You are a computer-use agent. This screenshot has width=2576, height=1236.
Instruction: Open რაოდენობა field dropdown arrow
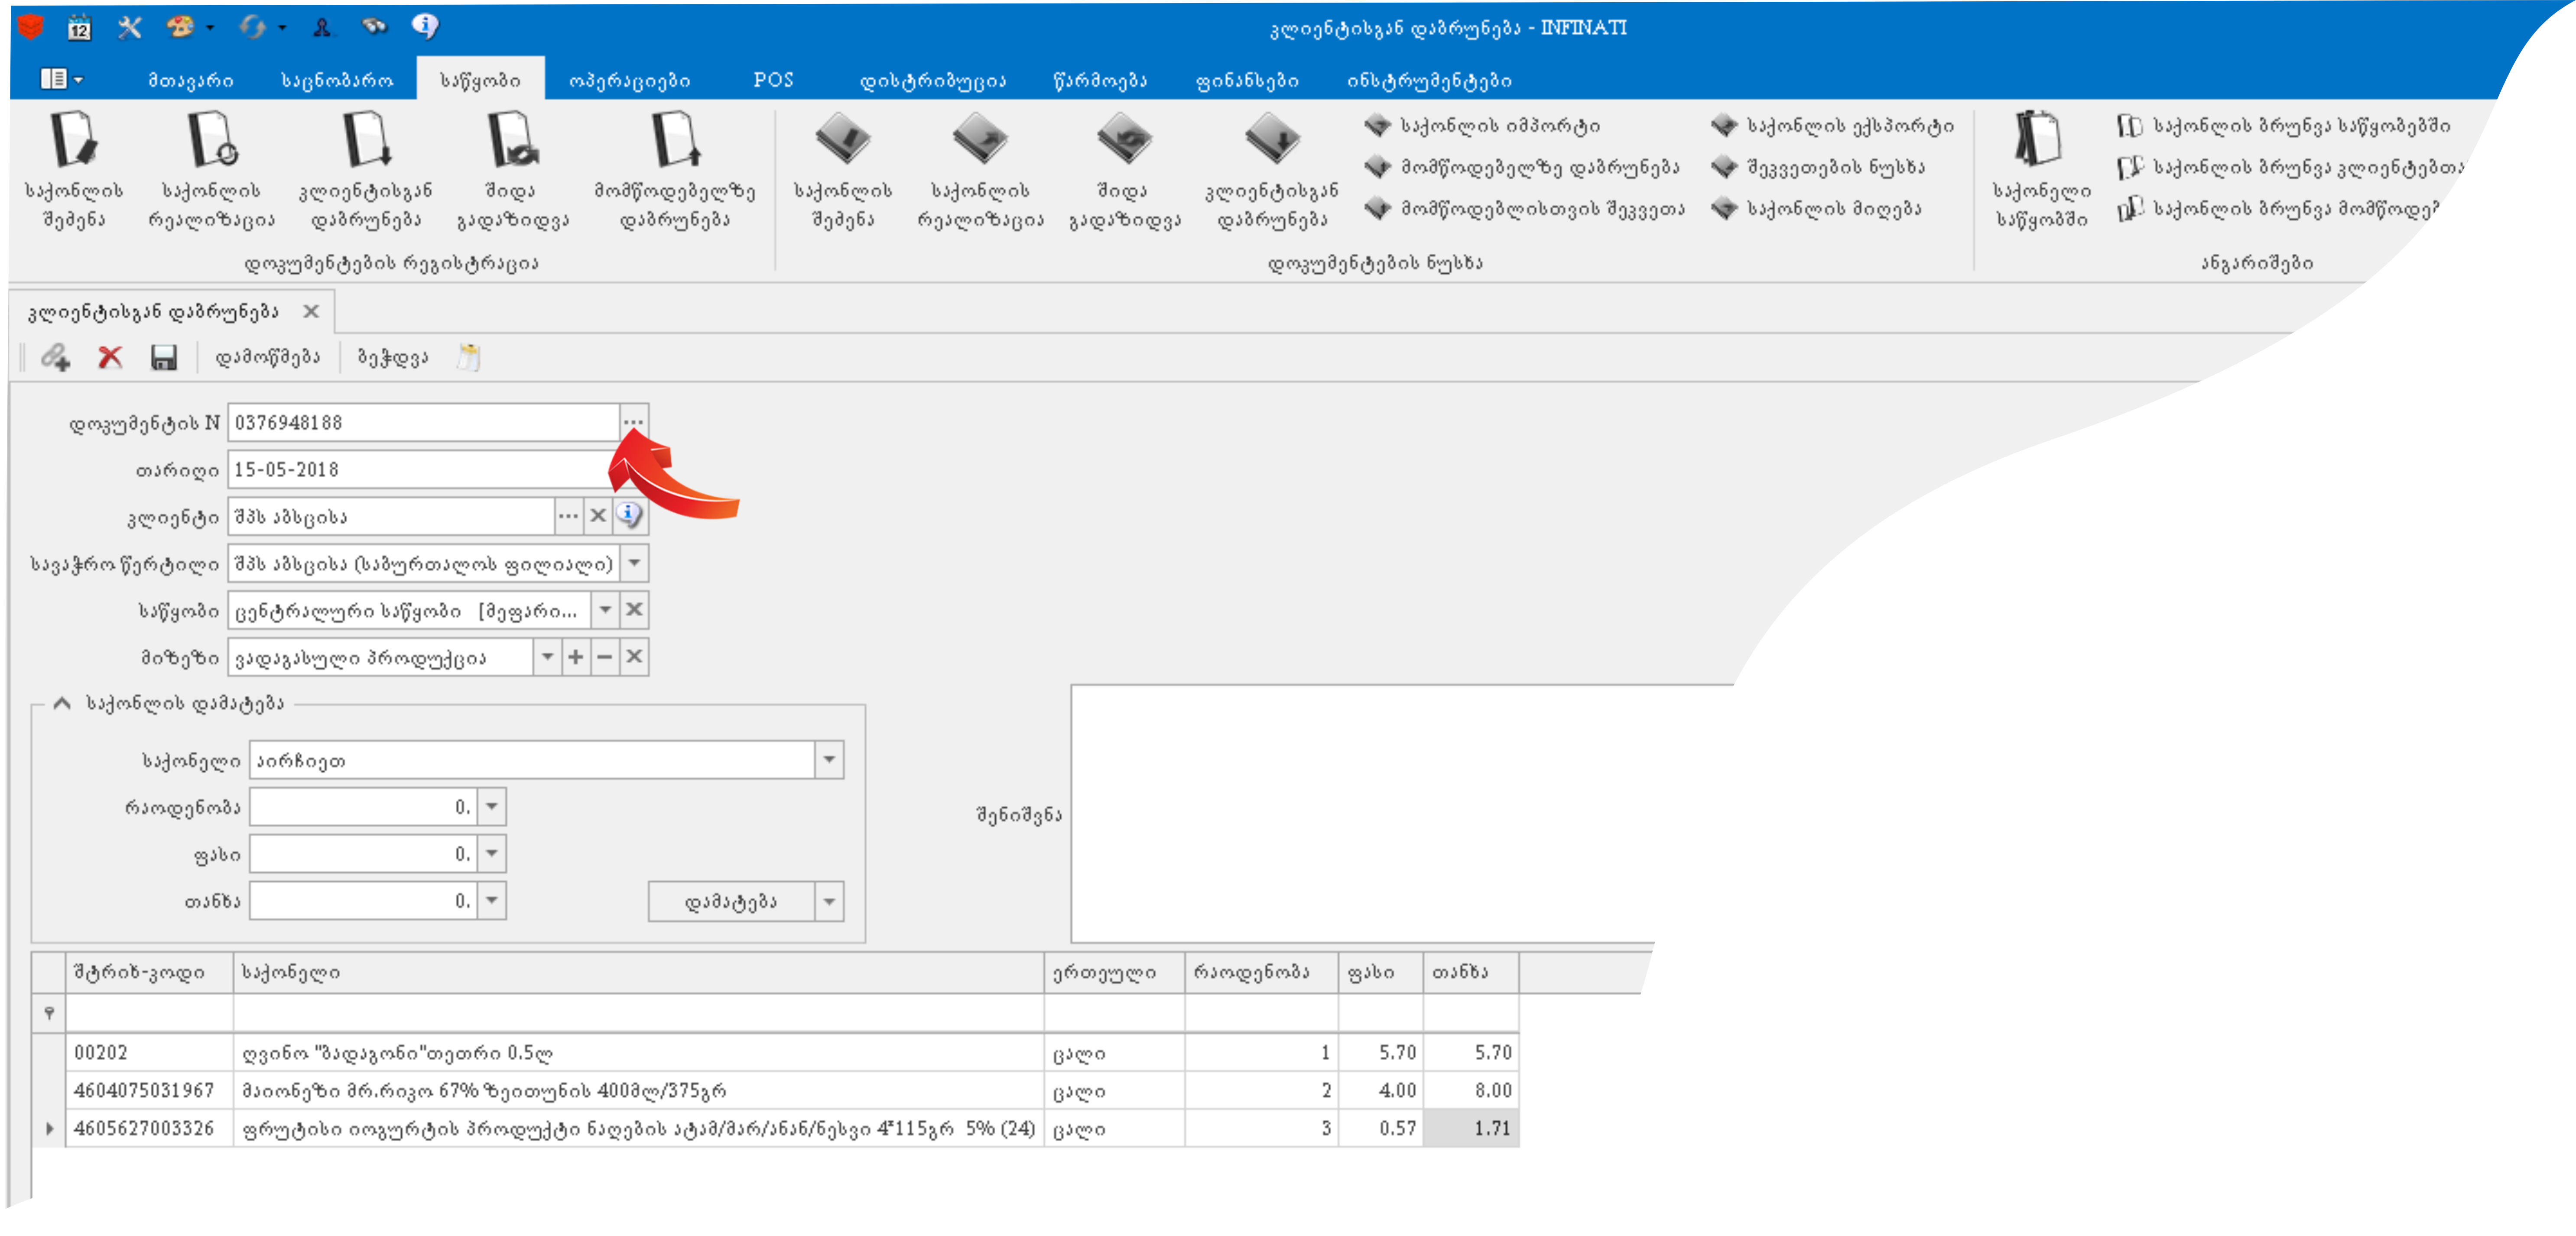point(491,806)
